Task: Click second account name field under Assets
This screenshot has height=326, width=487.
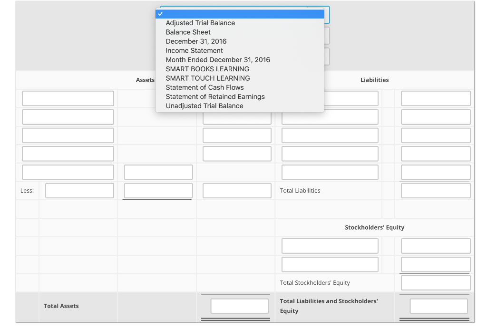Action: (x=68, y=117)
